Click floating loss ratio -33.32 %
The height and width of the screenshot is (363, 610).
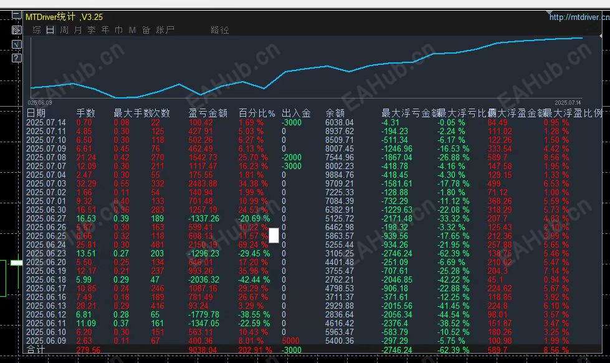click(453, 218)
